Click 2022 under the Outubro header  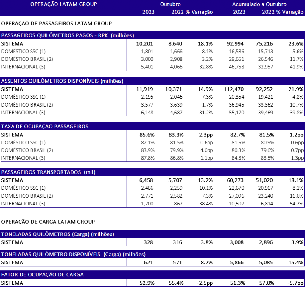[x=178, y=12]
